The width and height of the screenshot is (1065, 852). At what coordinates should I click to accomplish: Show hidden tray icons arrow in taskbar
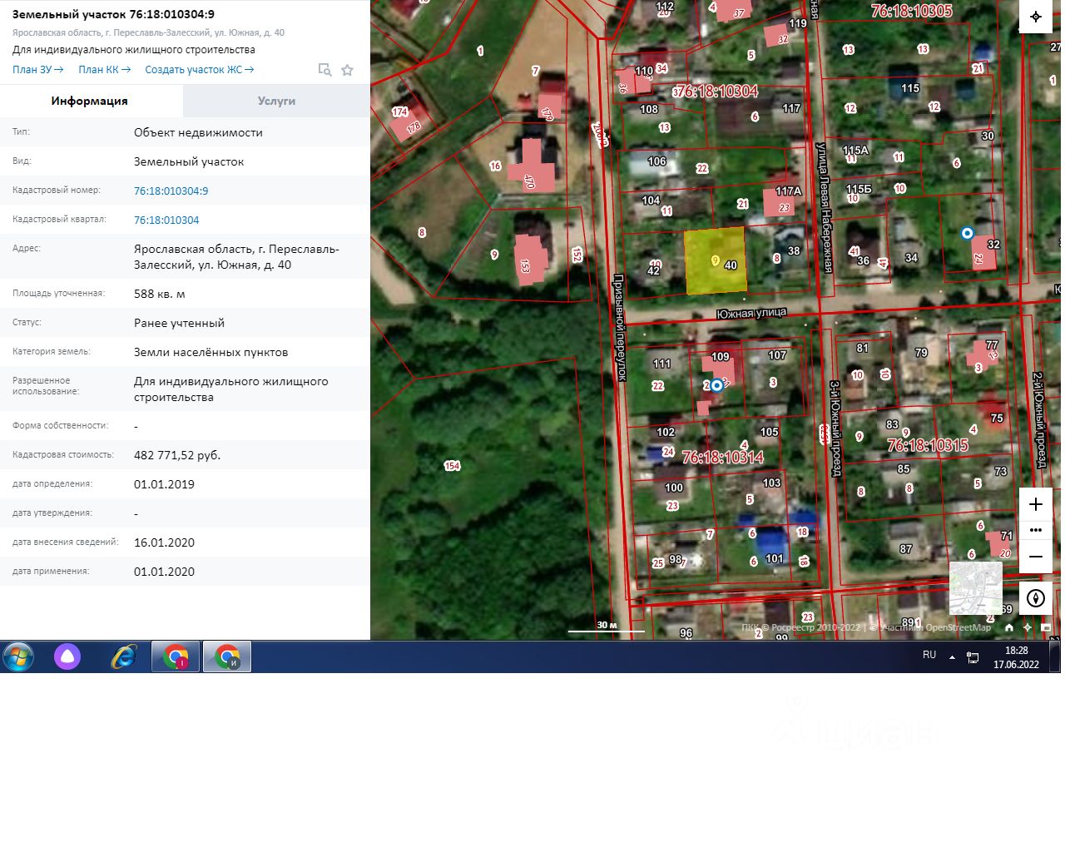[952, 656]
